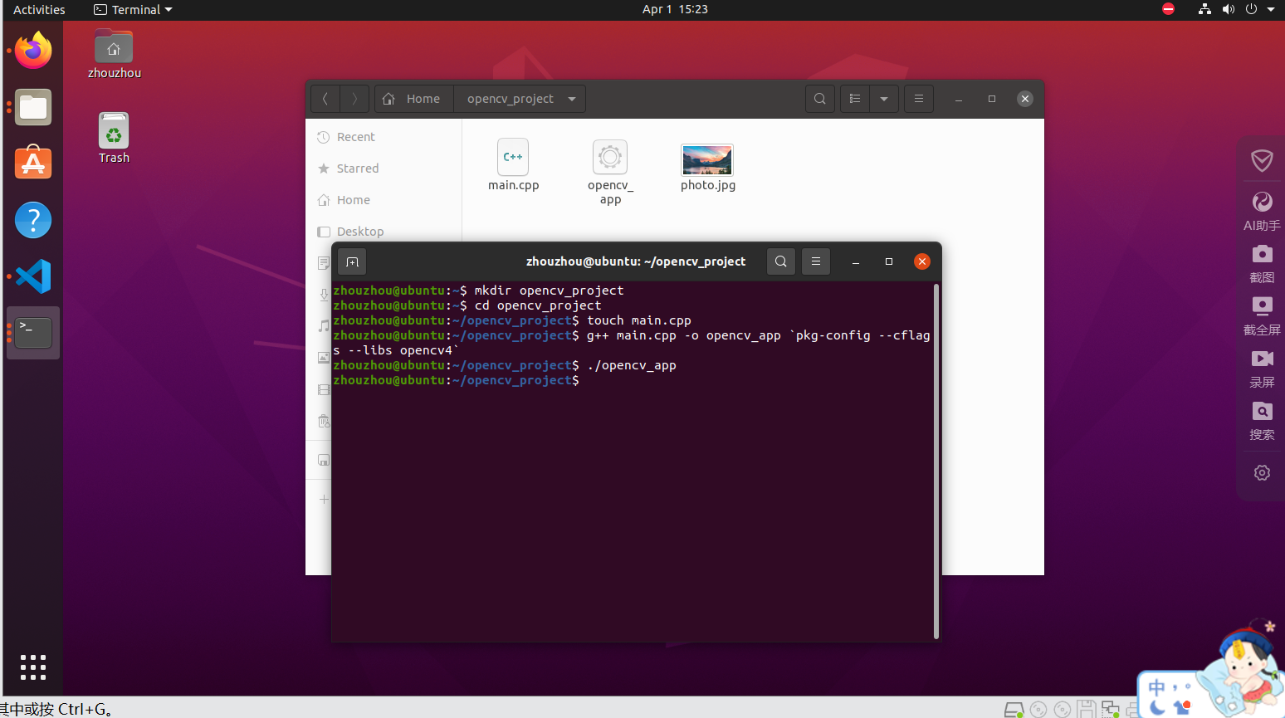
Task: Go to Home in the Files sidebar
Action: coord(351,200)
